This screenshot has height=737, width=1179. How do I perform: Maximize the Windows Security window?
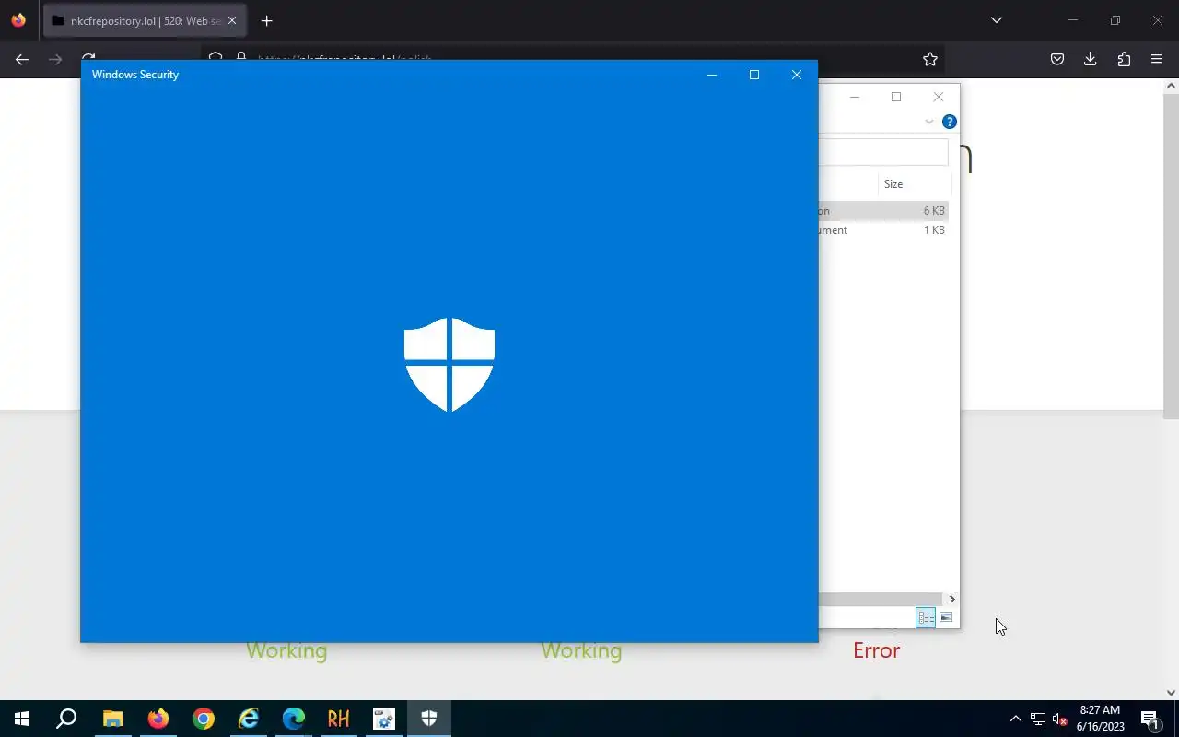click(x=754, y=75)
